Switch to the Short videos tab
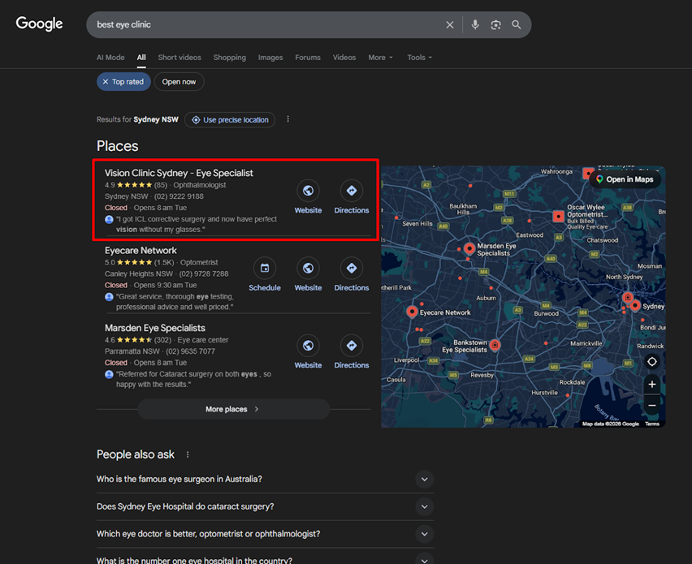This screenshot has height=564, width=692. pos(179,58)
